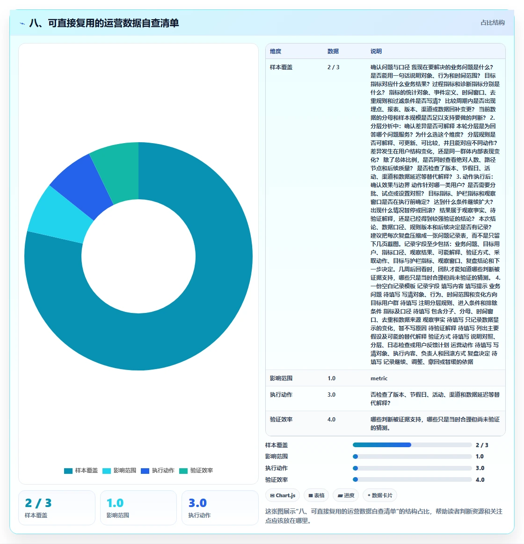Click the 样本覆盖 progress bar

(x=412, y=445)
